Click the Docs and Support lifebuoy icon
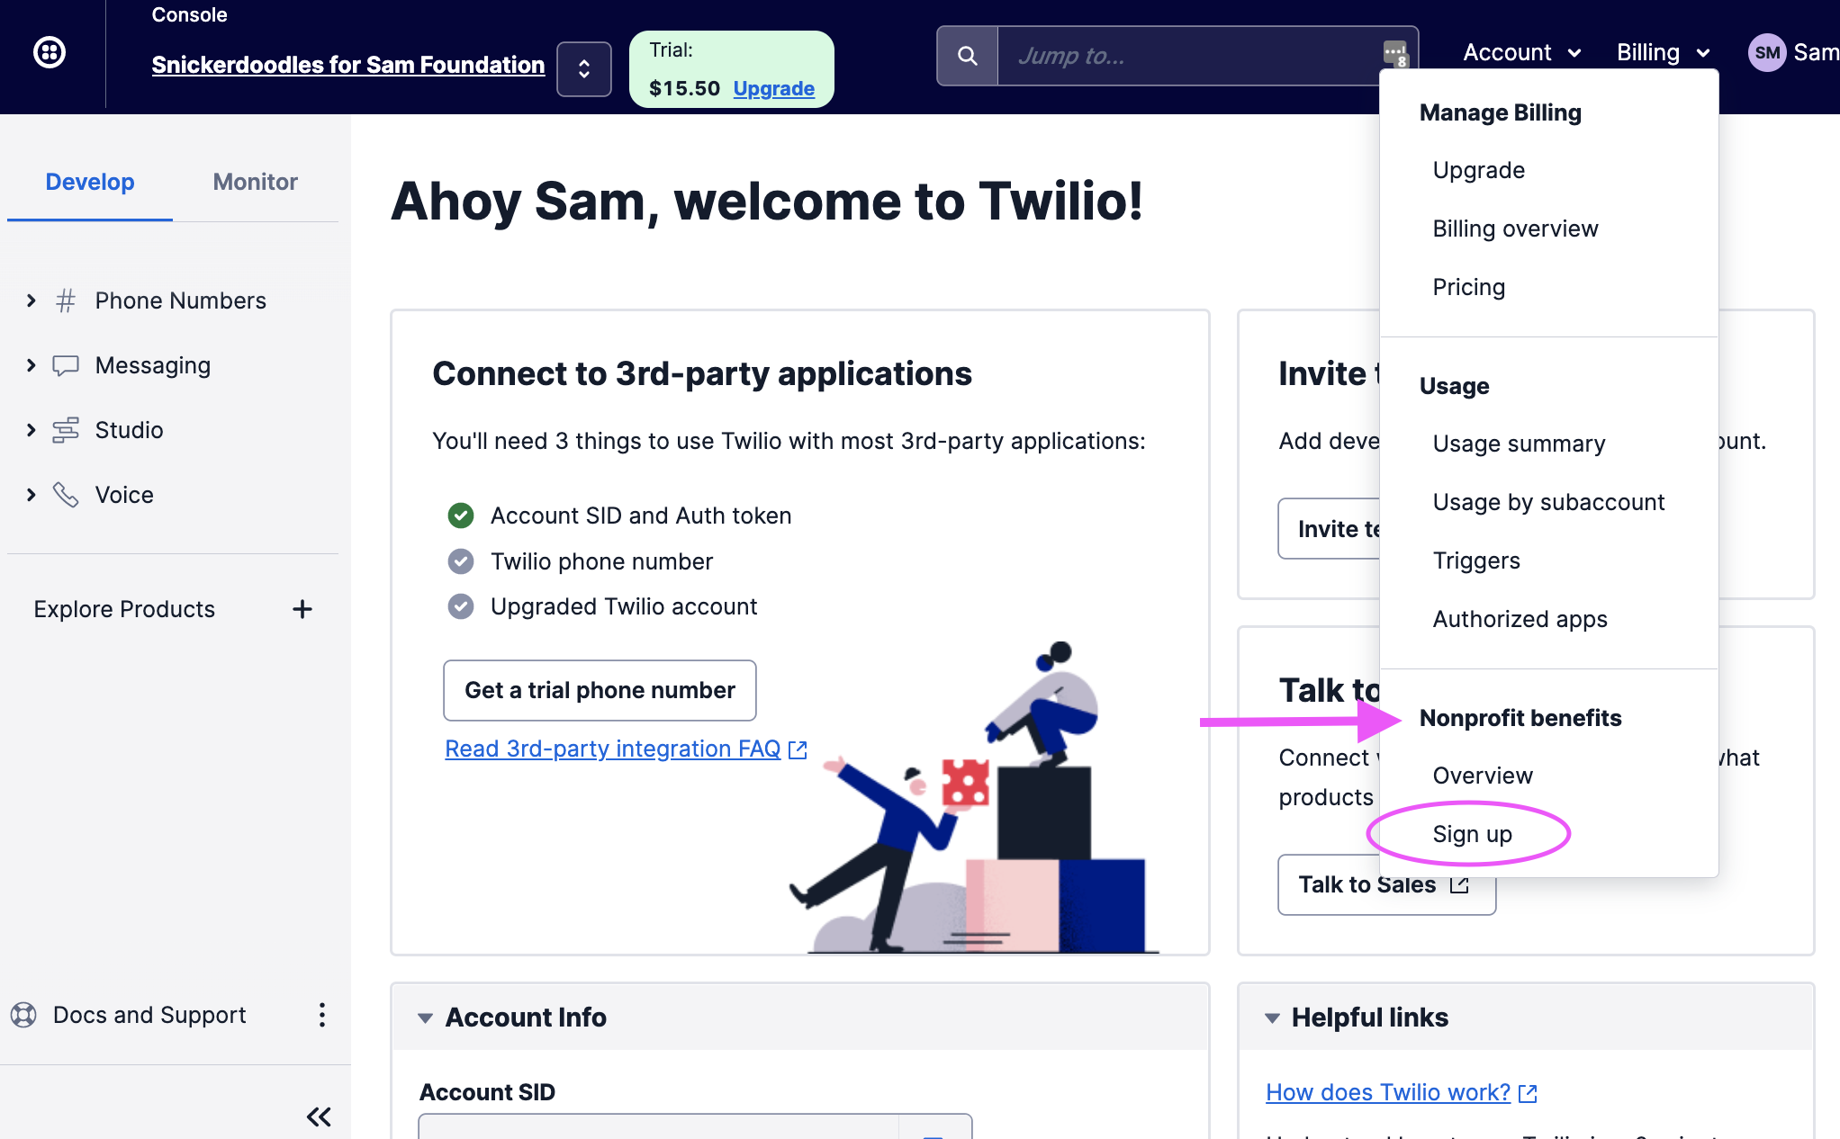 (23, 1015)
